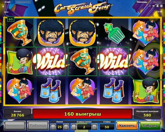Decrease the number of Линии
The image size is (165, 132).
point(53,127)
